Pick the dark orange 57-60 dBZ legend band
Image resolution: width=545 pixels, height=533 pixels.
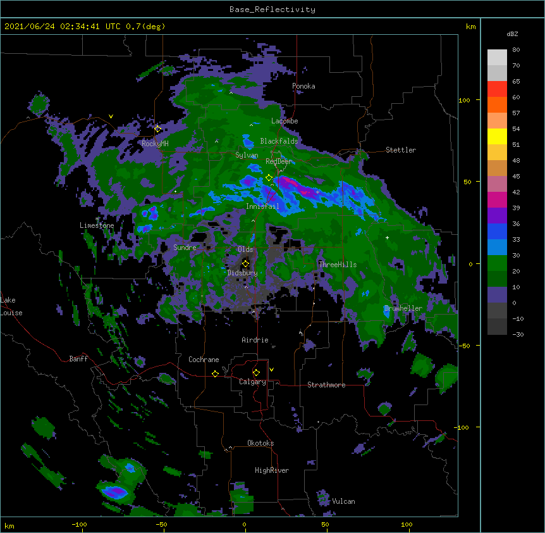coord(497,104)
